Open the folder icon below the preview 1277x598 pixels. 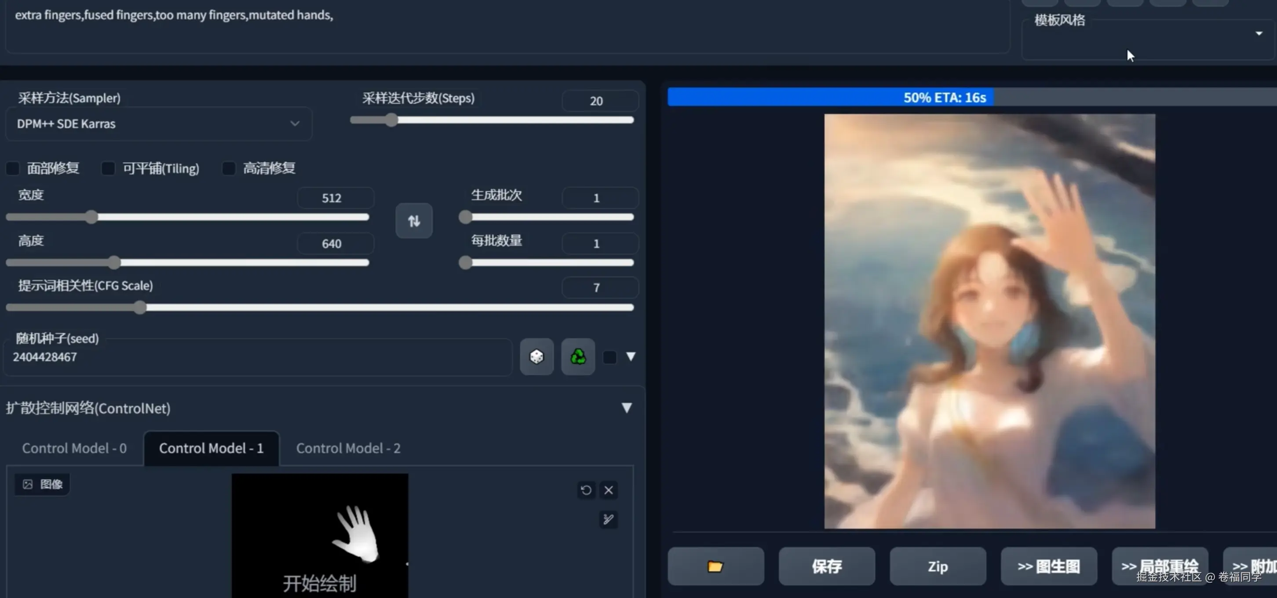click(715, 566)
